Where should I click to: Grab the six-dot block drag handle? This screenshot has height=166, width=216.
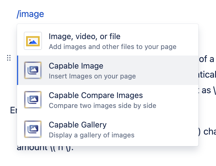(x=9, y=58)
